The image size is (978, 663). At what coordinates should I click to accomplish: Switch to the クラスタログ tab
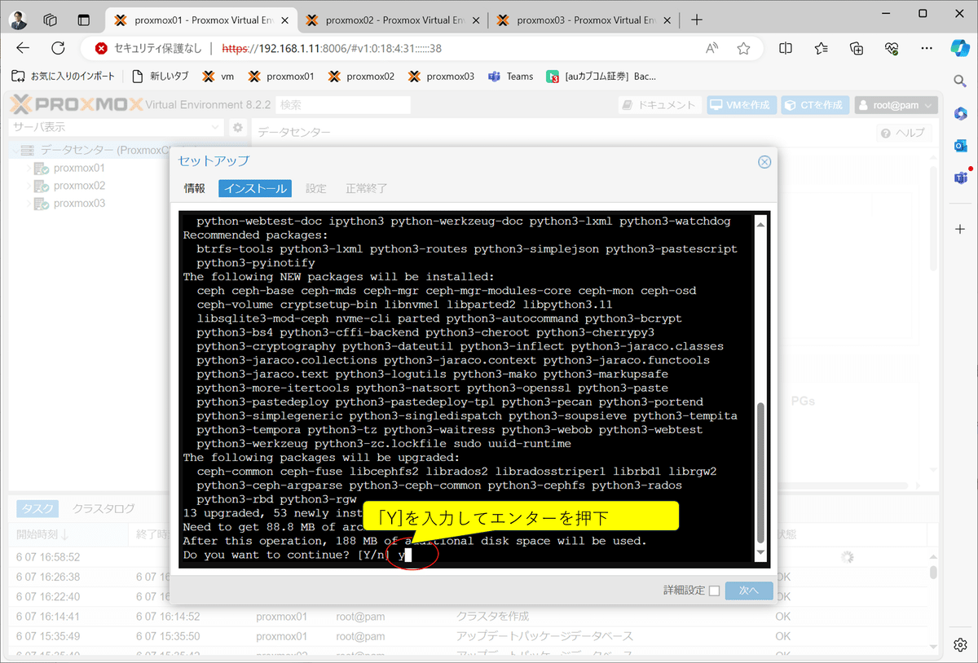tap(104, 508)
